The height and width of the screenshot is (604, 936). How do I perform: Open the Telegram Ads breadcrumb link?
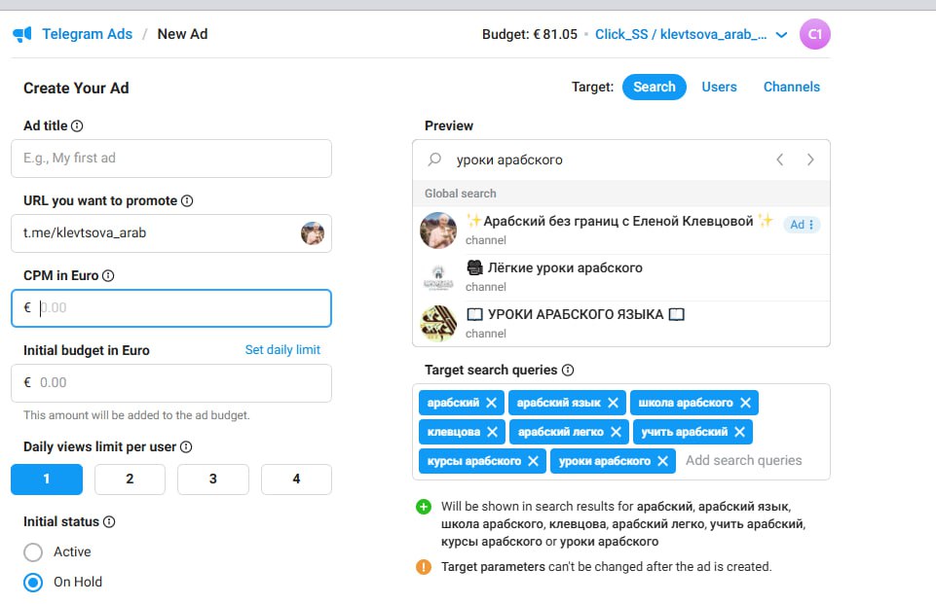pos(87,34)
